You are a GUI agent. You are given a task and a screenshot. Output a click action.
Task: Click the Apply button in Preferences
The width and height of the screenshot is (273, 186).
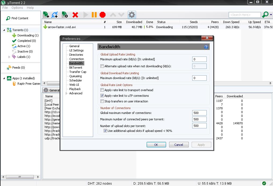coord(201,145)
